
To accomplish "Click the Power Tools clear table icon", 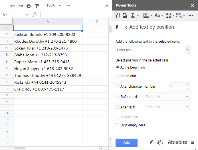I will [179, 15].
